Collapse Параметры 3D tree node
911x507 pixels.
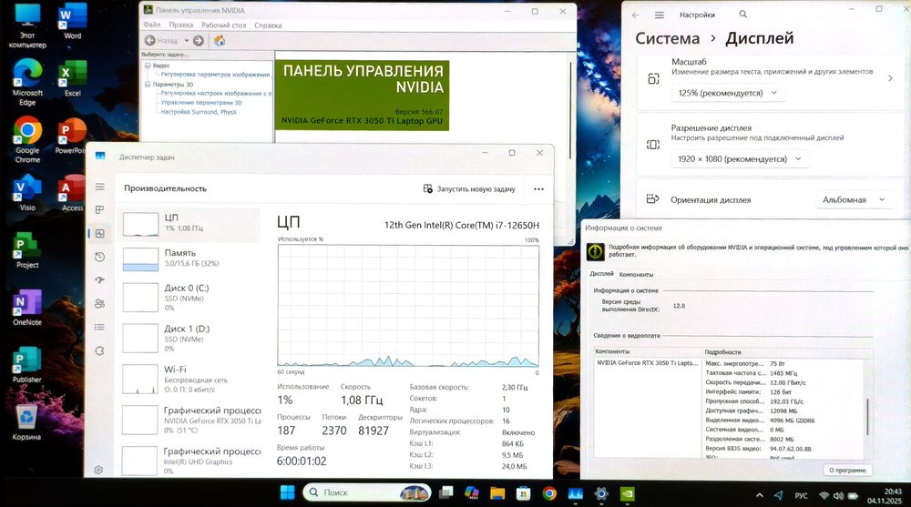pyautogui.click(x=148, y=85)
